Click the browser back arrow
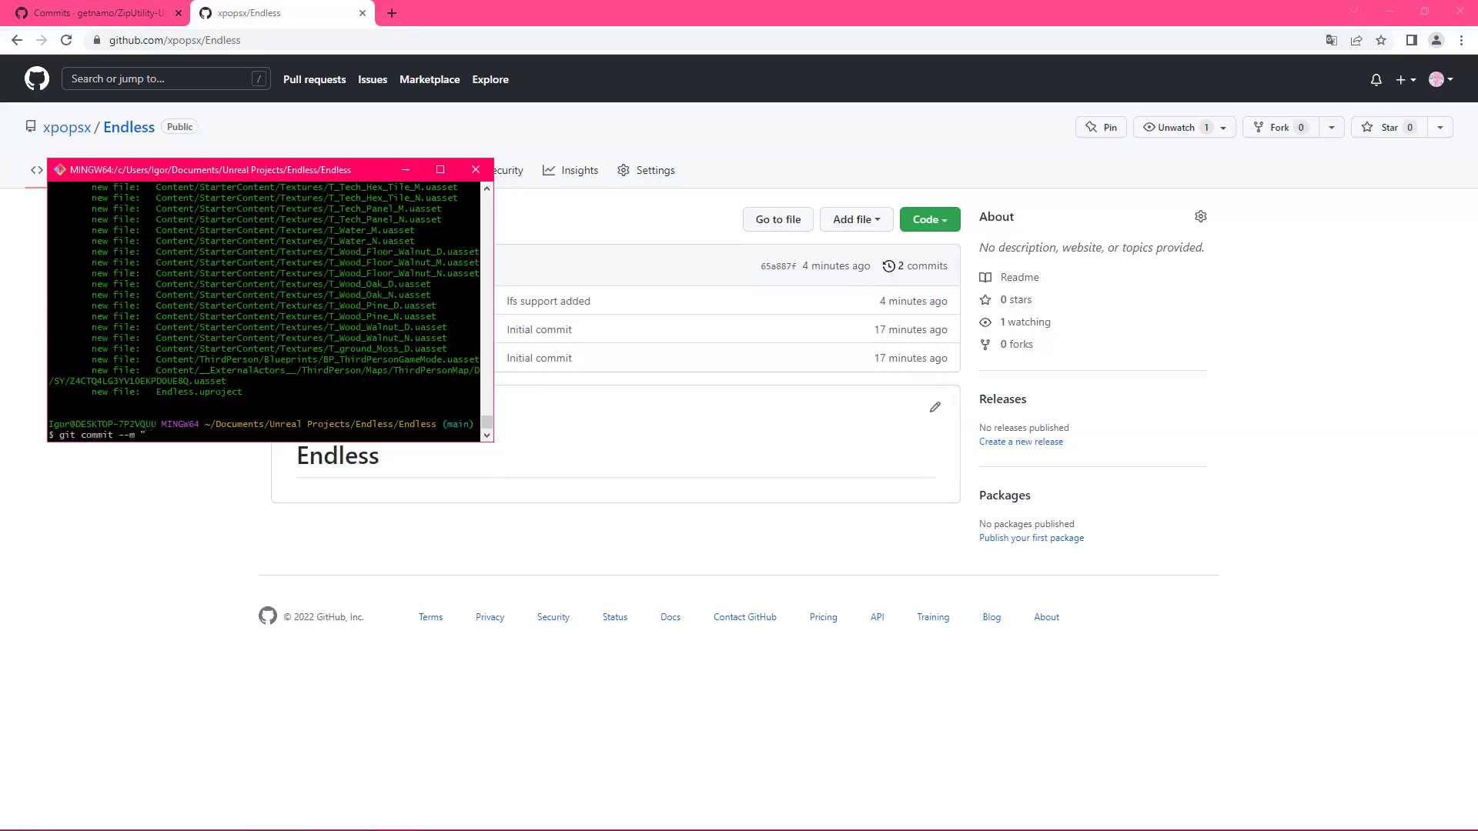The width and height of the screenshot is (1478, 831). pos(17,40)
